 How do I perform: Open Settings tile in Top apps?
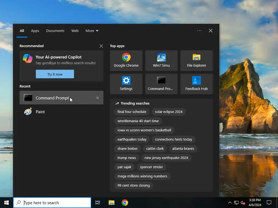point(126,84)
